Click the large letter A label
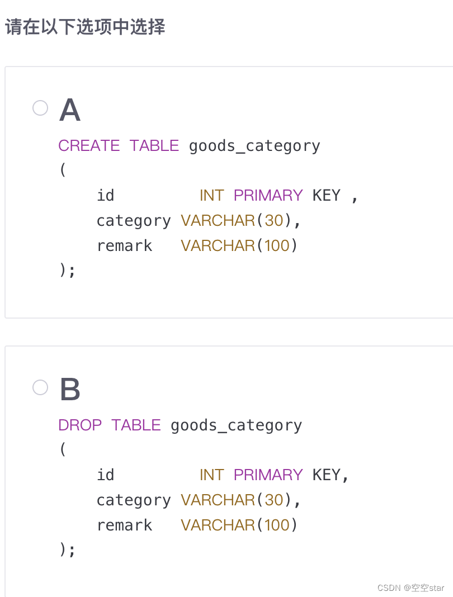Image resolution: width=453 pixels, height=597 pixels. [70, 110]
